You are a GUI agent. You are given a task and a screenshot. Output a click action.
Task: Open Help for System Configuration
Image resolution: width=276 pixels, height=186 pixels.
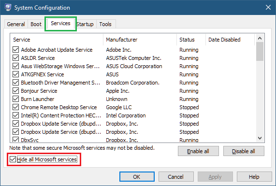pyautogui.click(x=254, y=177)
